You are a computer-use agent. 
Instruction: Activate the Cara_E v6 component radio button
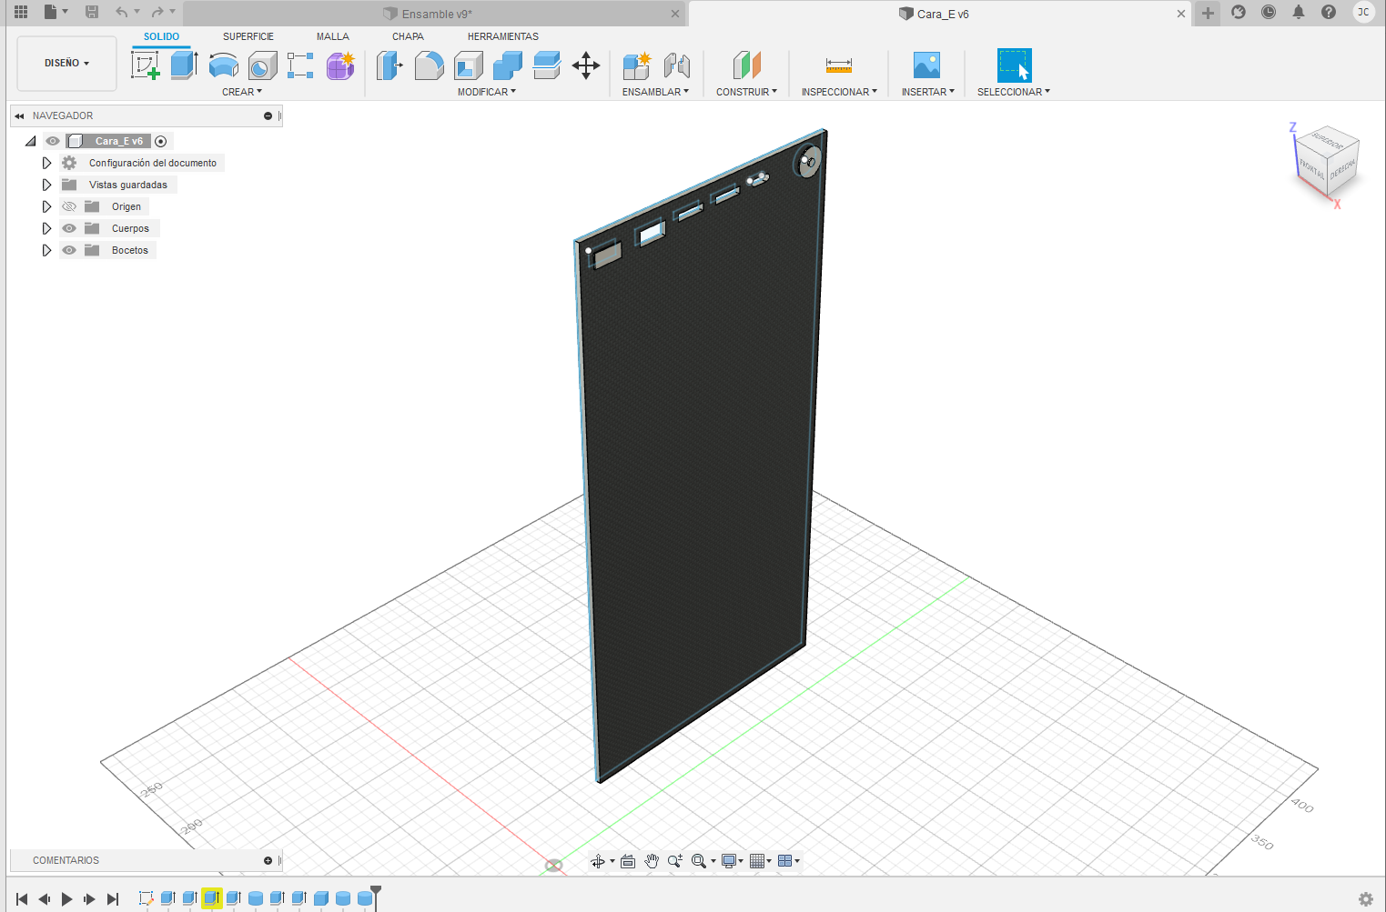point(161,141)
